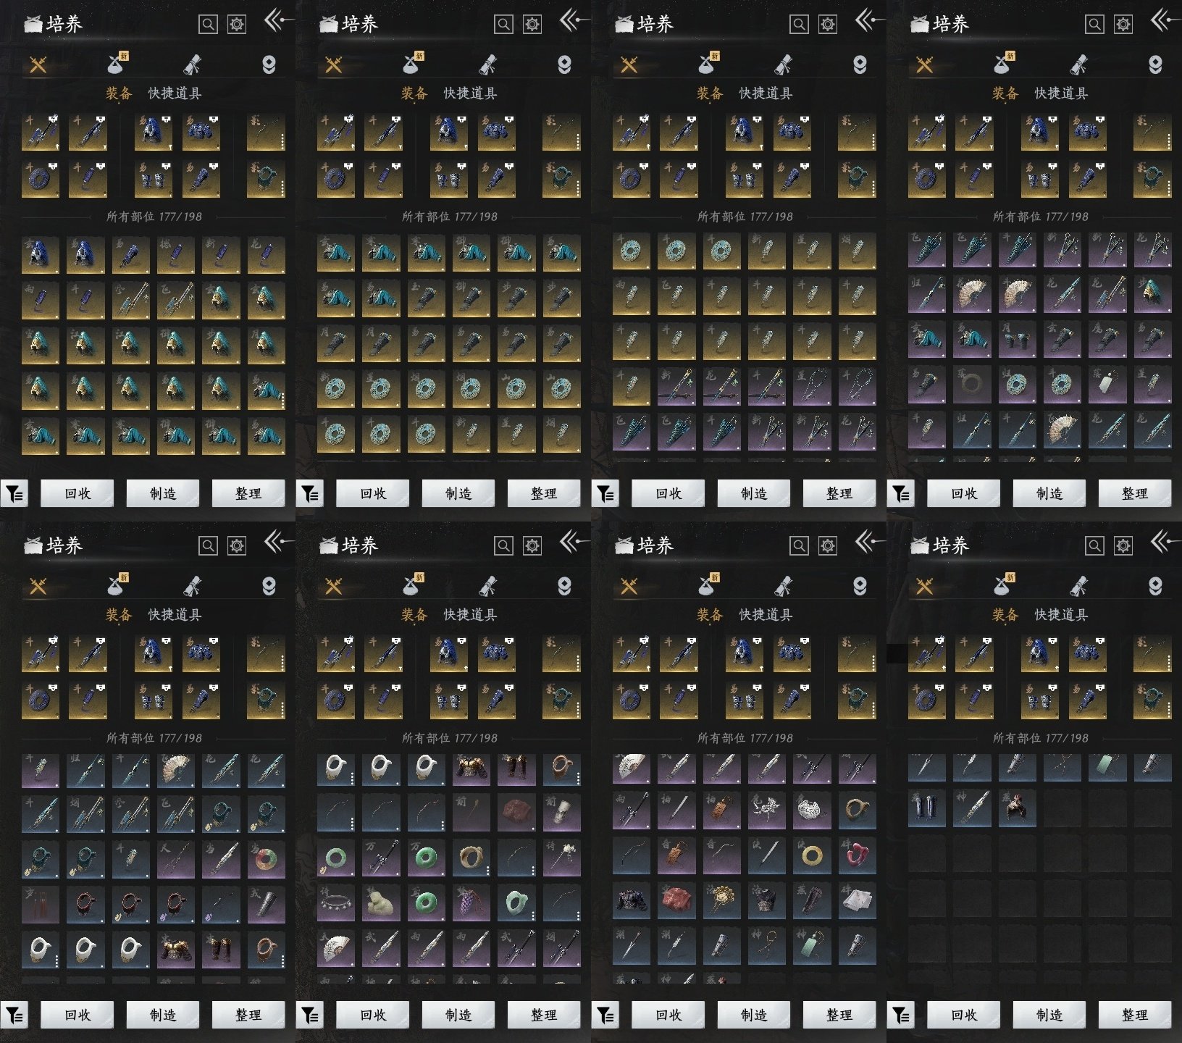The height and width of the screenshot is (1043, 1182).
Task: Select the 装备 tab in the bottom-right panel
Action: [x=1005, y=615]
